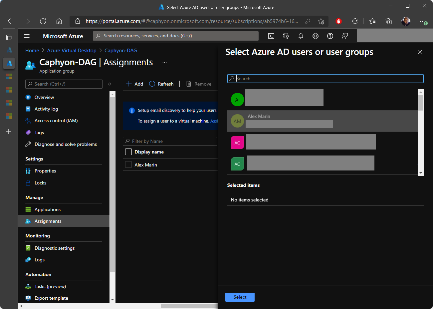Open the browser settings ellipsis menu
The height and width of the screenshot is (309, 433).
[x=423, y=21]
